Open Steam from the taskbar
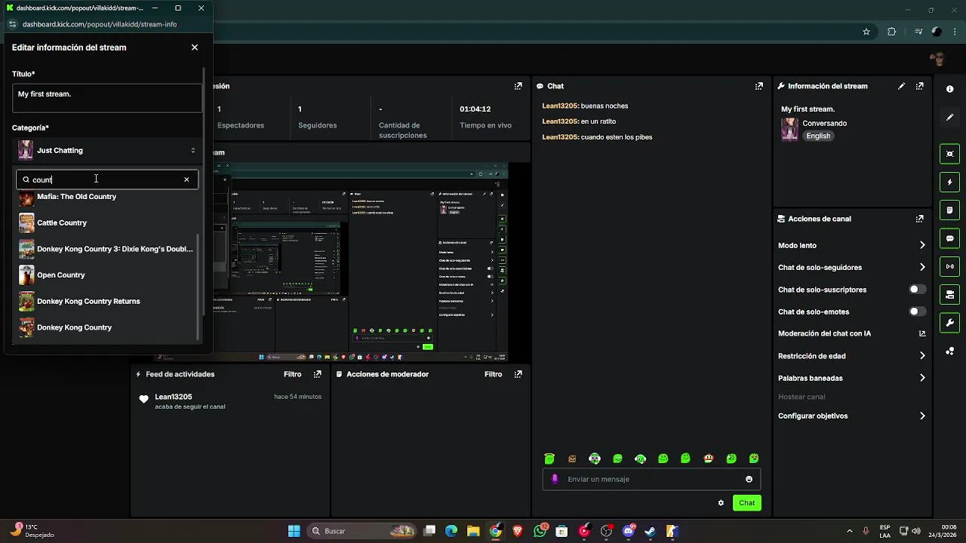966x543 pixels. [x=651, y=531]
